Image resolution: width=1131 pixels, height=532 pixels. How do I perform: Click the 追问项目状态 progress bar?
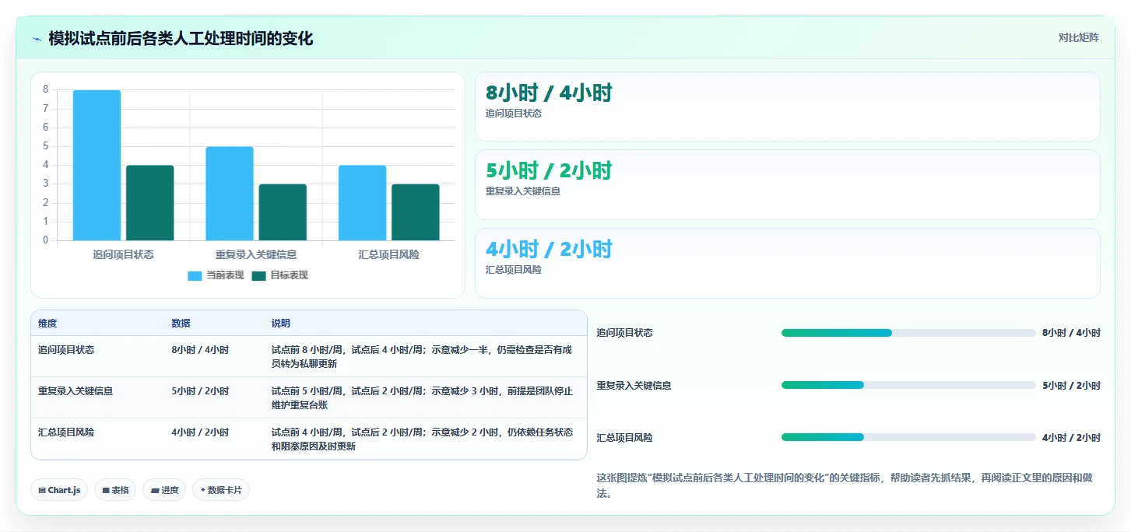click(x=908, y=333)
